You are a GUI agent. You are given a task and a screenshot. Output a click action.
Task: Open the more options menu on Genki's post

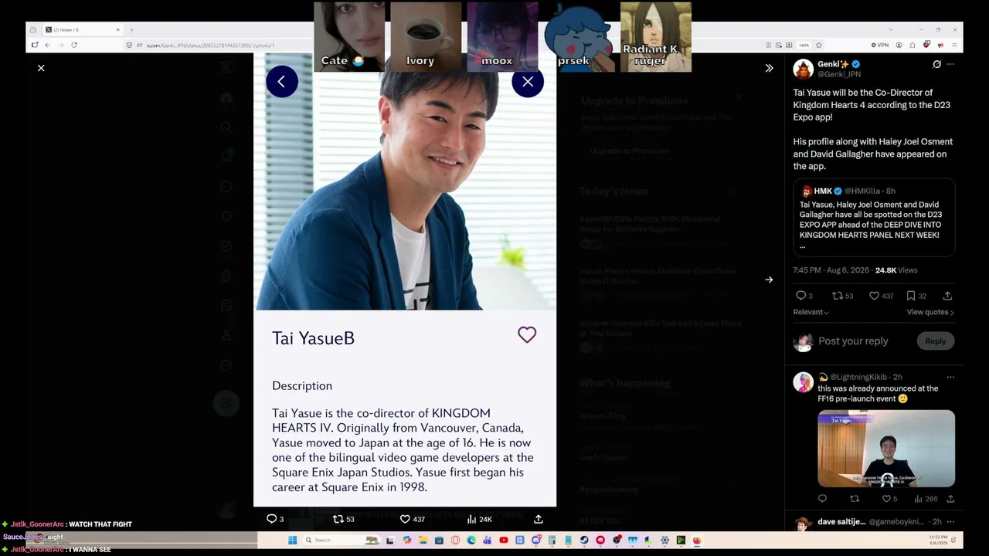point(950,64)
